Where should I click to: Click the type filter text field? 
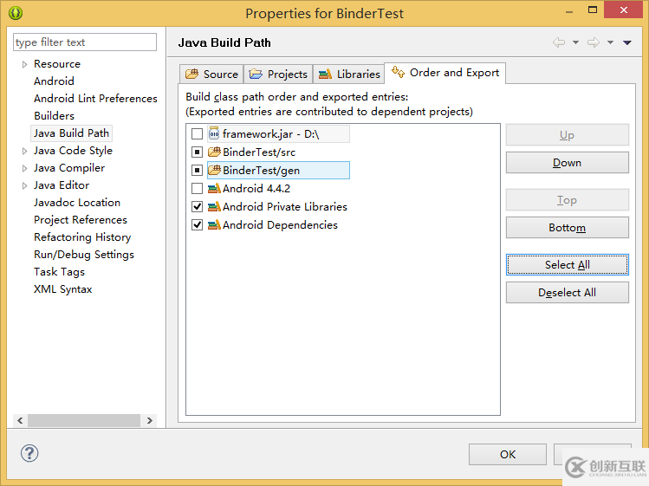coord(85,42)
